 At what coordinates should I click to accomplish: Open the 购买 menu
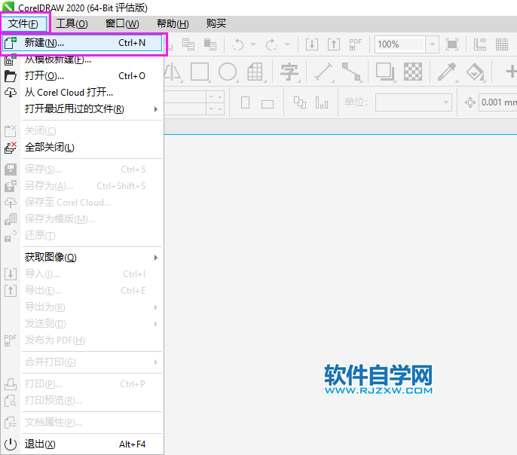pos(216,23)
